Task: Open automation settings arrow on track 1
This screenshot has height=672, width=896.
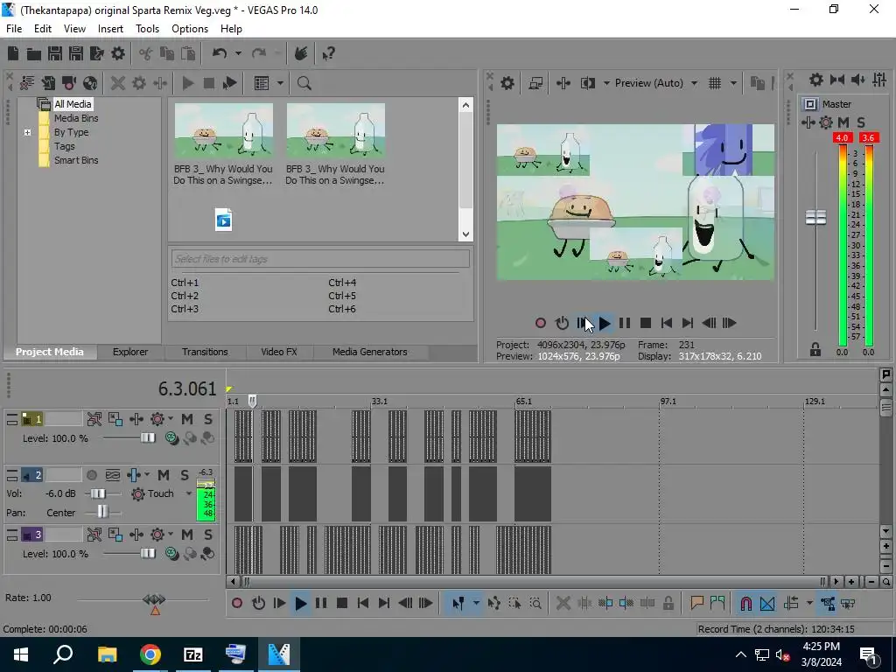Action: tap(171, 419)
